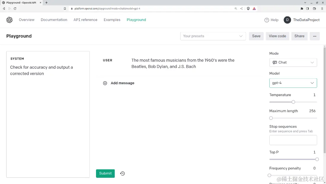Image resolution: width=326 pixels, height=184 pixels.
Task: Click the Save button
Action: coord(256,36)
